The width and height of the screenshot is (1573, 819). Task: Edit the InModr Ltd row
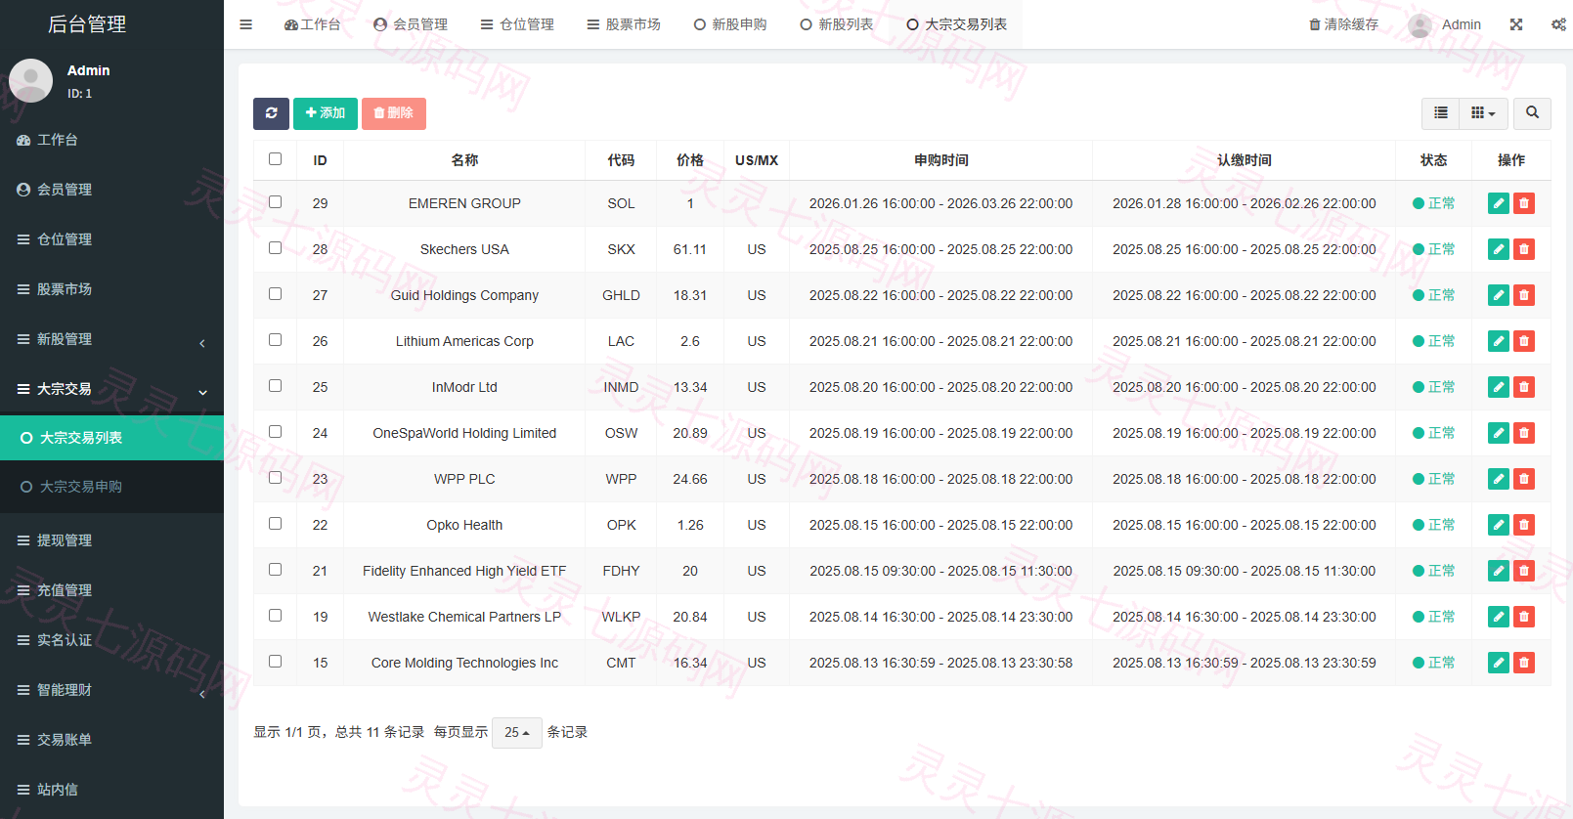[1498, 387]
